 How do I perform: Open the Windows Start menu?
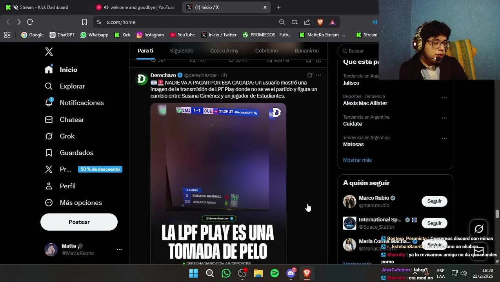click(193, 273)
